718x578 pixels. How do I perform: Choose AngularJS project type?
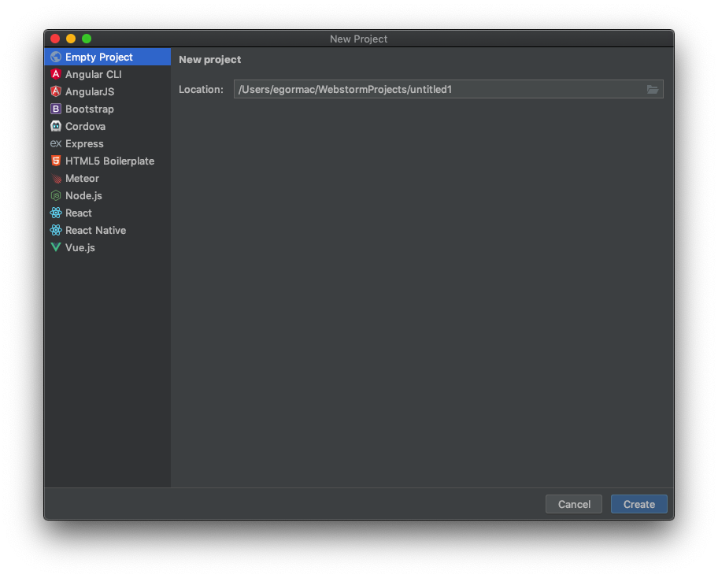point(108,91)
